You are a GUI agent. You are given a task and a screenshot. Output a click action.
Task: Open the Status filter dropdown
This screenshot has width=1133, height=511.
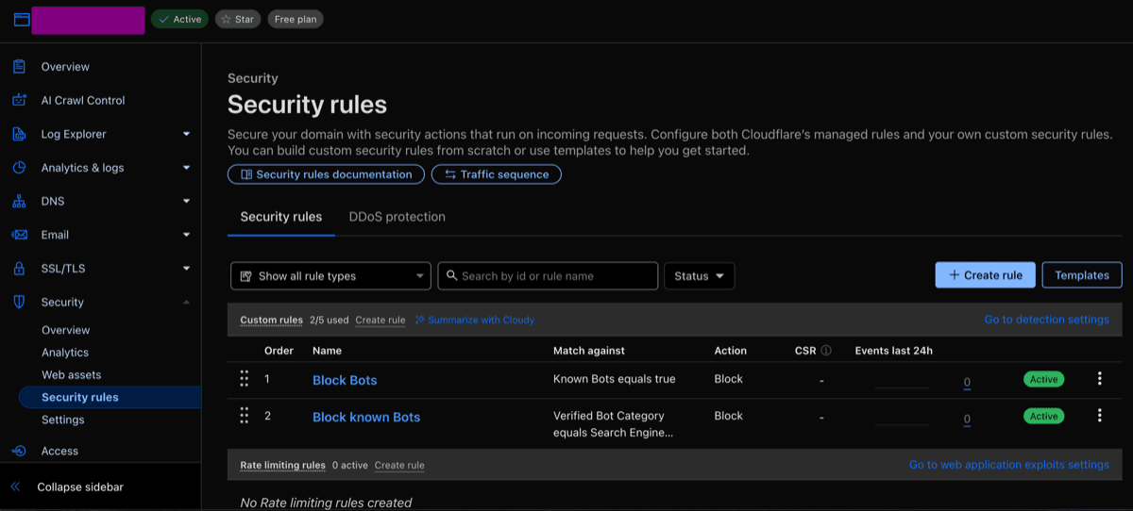coord(700,276)
